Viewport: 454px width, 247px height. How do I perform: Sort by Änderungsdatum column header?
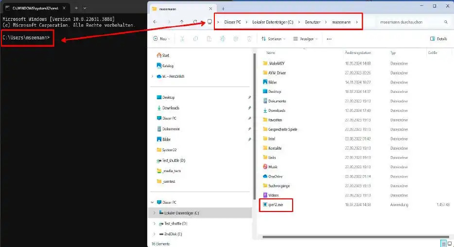click(358, 53)
